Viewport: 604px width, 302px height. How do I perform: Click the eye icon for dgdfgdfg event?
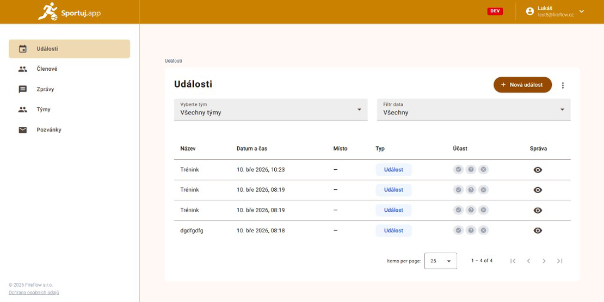click(538, 231)
